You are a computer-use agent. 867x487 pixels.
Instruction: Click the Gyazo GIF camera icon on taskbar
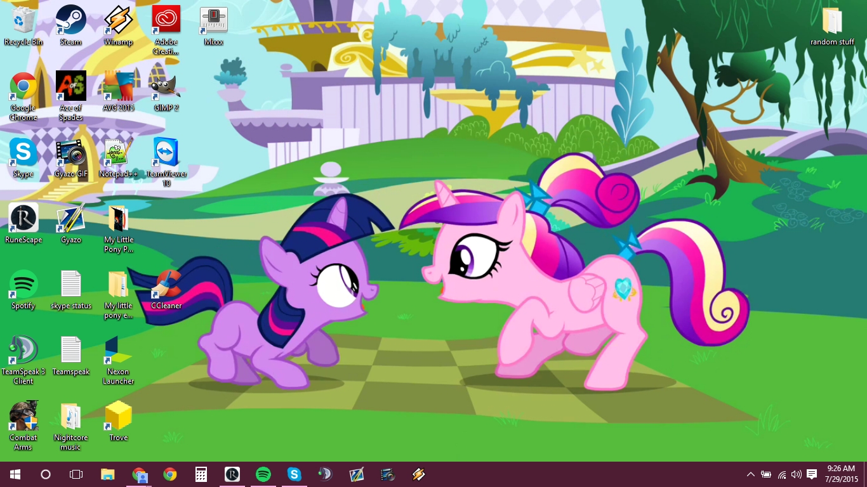pos(388,474)
